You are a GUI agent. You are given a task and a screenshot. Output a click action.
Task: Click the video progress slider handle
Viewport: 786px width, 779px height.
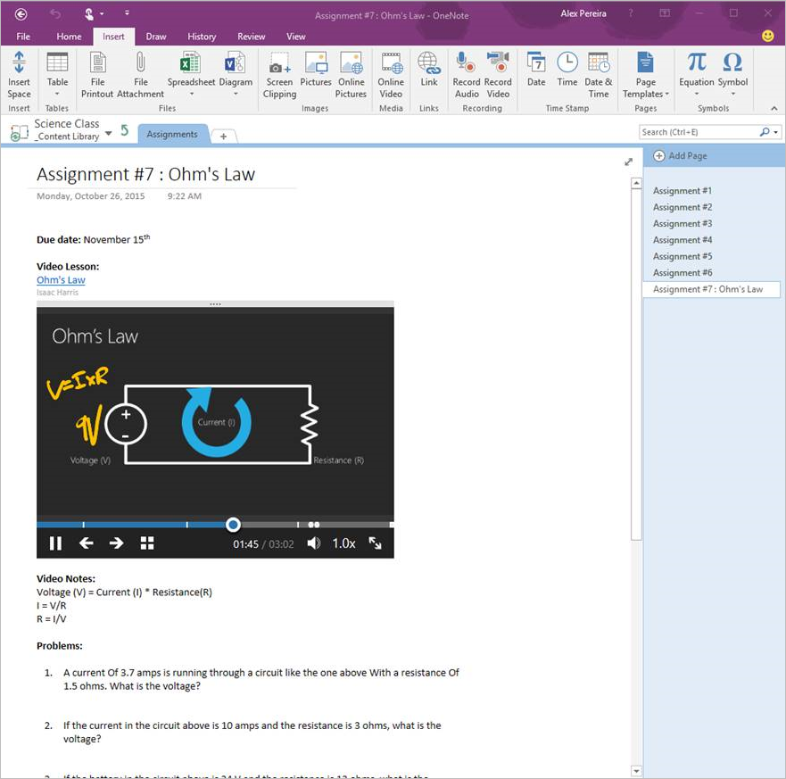point(233,525)
